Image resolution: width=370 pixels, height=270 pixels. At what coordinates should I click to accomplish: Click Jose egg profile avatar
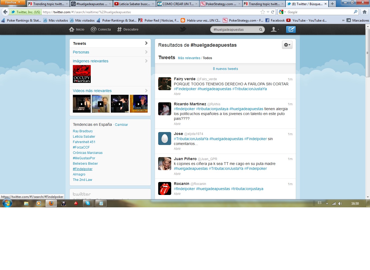click(x=165, y=139)
